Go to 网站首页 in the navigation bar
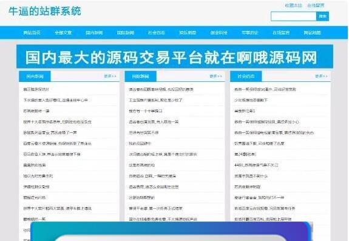This screenshot has width=349, height=241. pos(32,33)
